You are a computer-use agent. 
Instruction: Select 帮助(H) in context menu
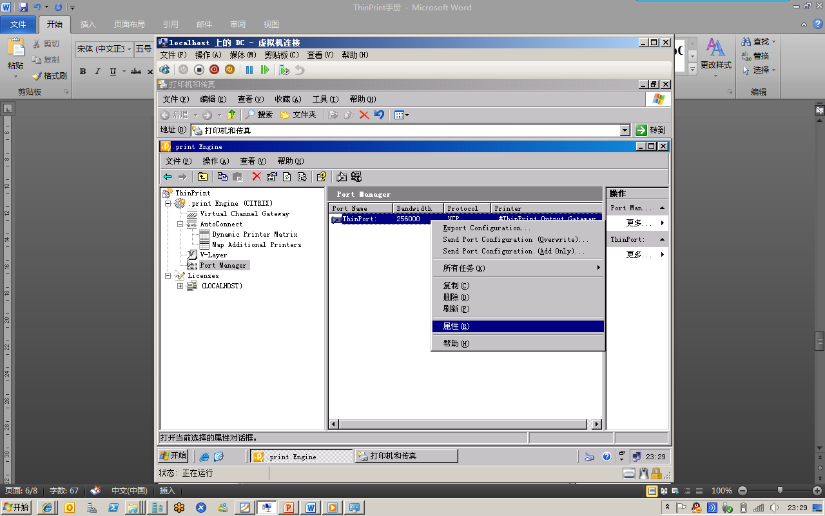tap(518, 344)
